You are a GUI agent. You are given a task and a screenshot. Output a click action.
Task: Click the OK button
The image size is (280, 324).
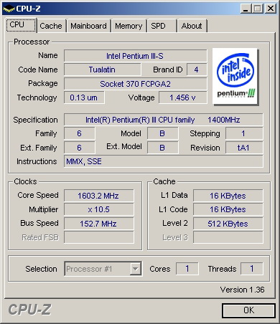248,310
